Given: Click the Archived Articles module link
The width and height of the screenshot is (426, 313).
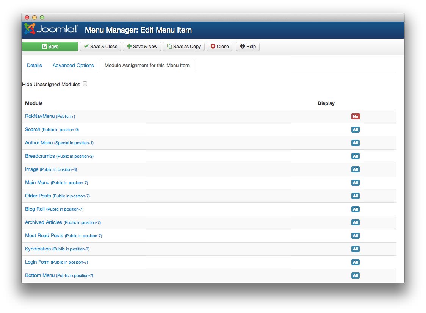Looking at the screenshot, I should [x=43, y=222].
